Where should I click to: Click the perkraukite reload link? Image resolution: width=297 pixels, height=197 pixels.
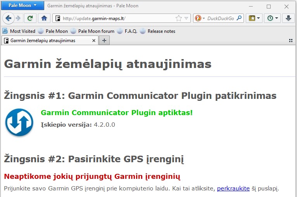[x=233, y=189]
